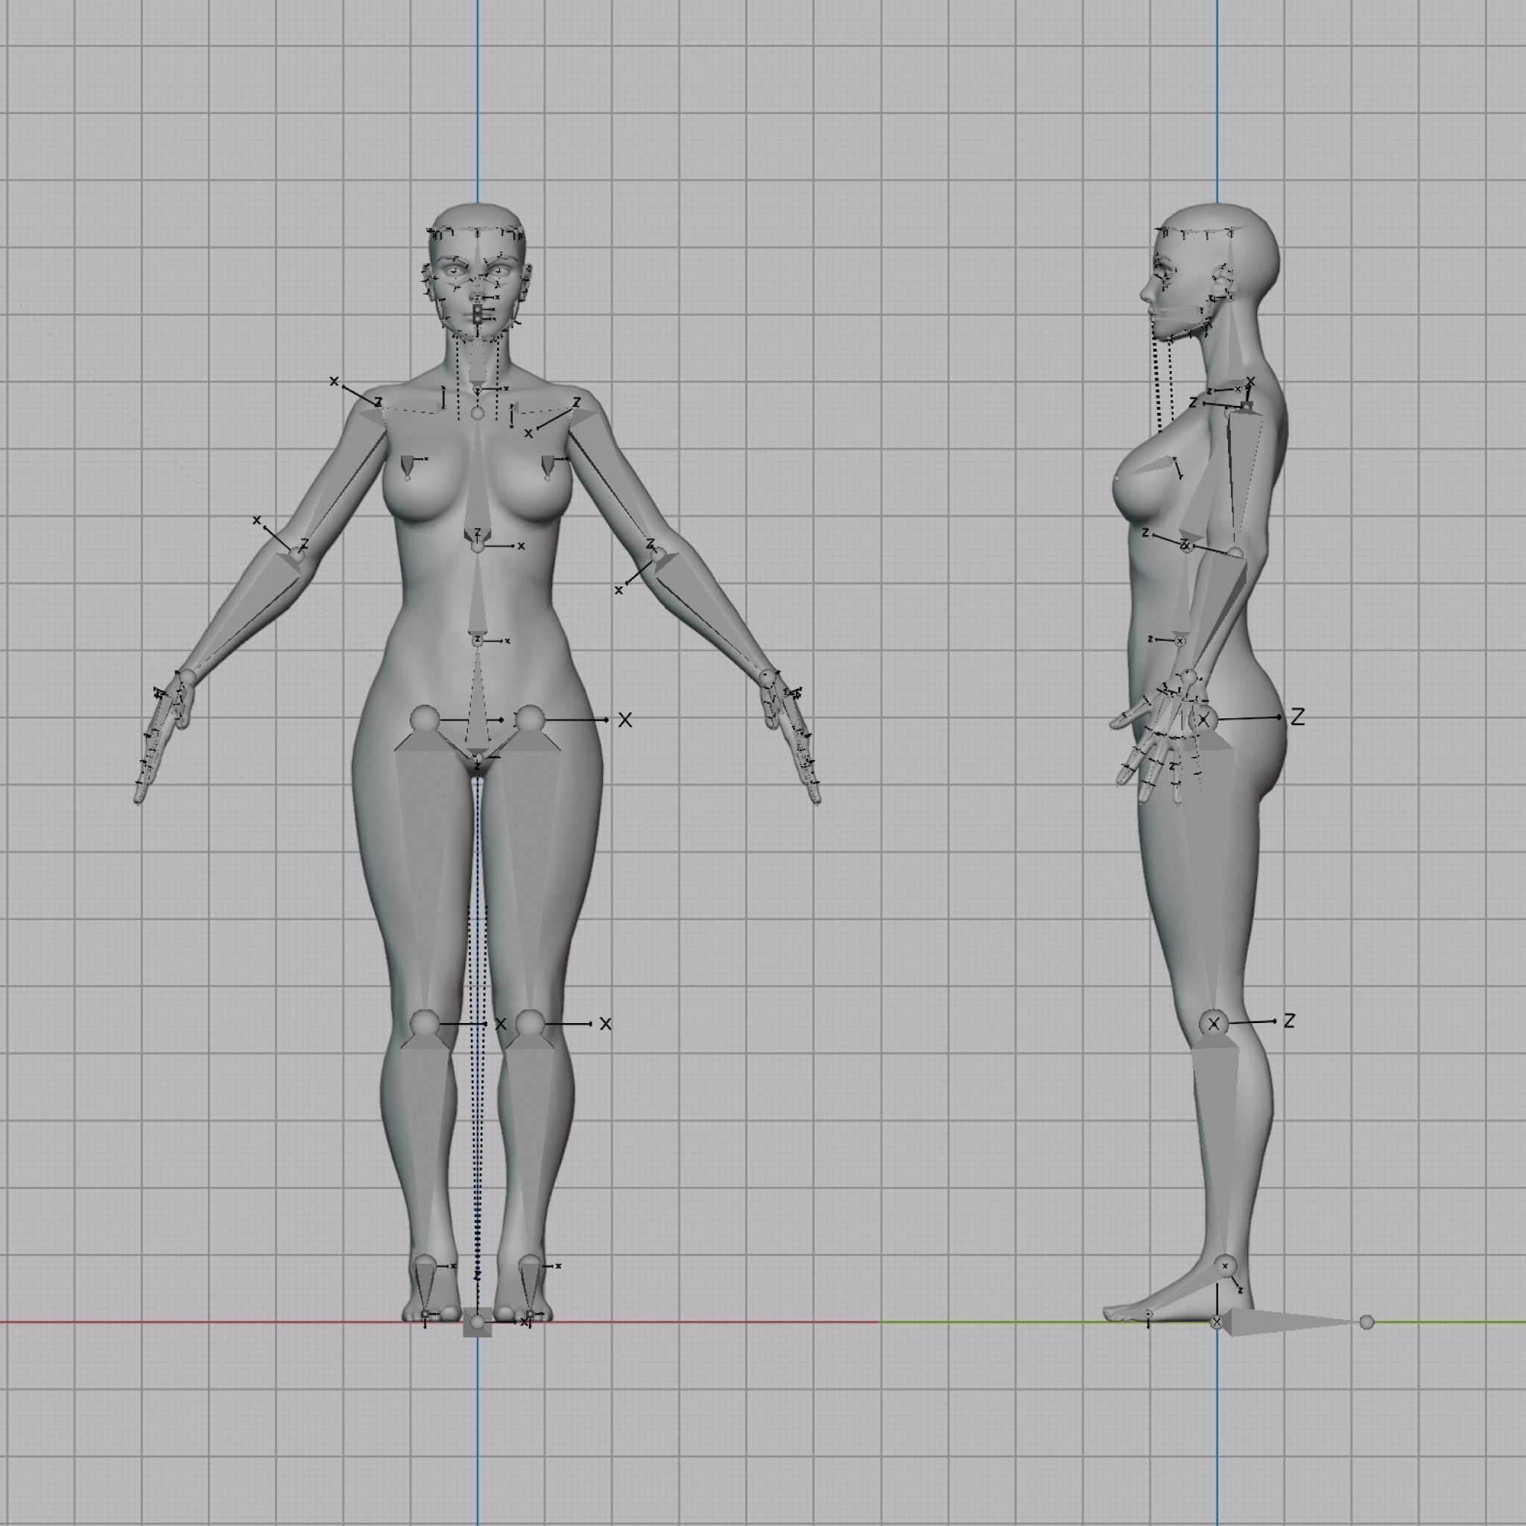Select the side-view hip joint sphere
This screenshot has height=1526, width=1526.
(x=1203, y=720)
